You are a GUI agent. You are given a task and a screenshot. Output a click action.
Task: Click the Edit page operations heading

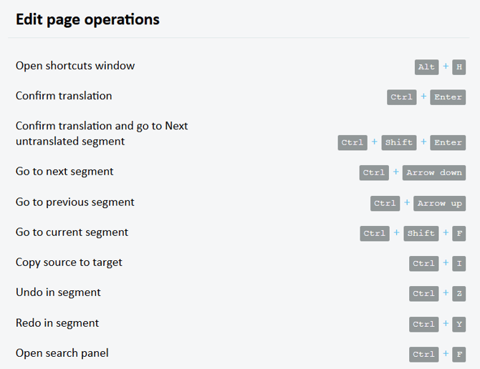point(87,19)
